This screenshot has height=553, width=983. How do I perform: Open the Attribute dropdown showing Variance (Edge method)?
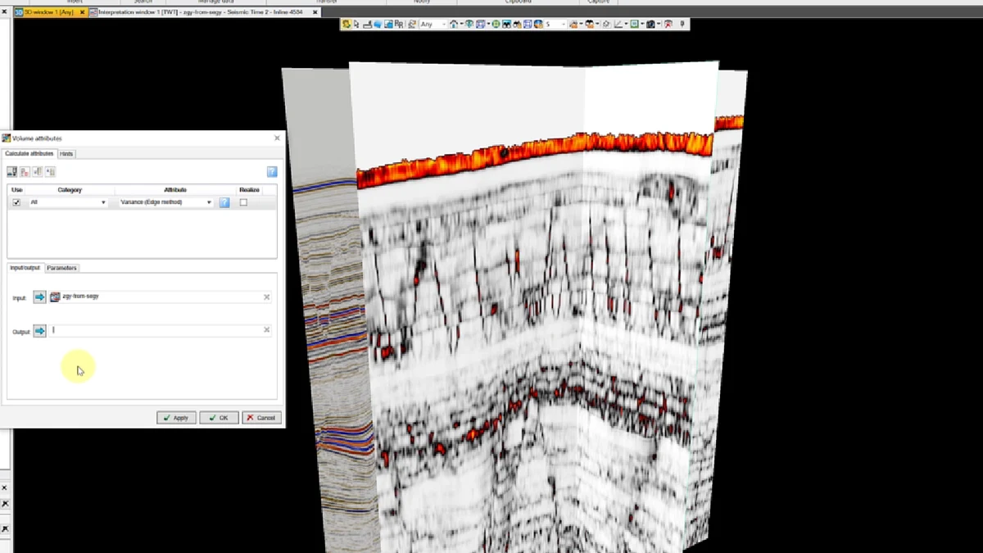pos(166,202)
